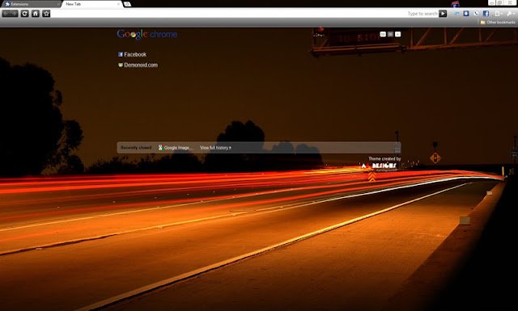Open the Facebook extension in toolbar
Viewport: 518px width, 311px height.
[x=486, y=14]
